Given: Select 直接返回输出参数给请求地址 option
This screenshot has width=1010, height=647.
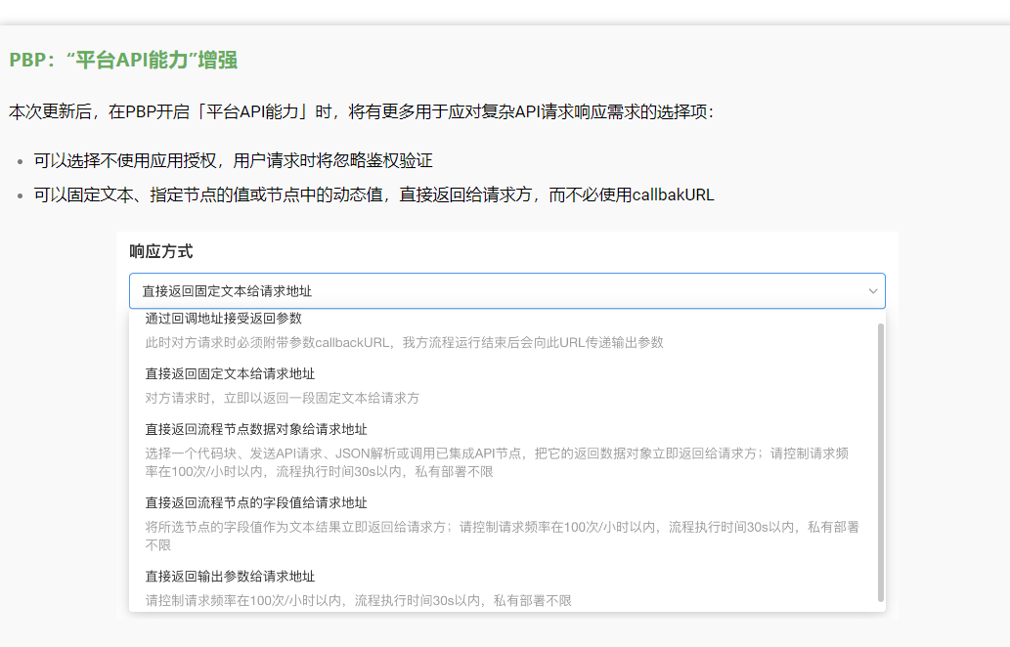Looking at the screenshot, I should [x=230, y=576].
